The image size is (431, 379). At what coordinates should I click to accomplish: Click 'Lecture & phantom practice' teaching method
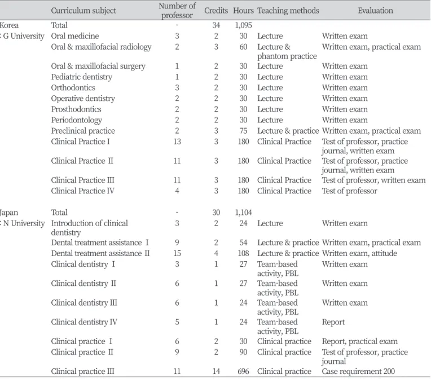point(287,51)
